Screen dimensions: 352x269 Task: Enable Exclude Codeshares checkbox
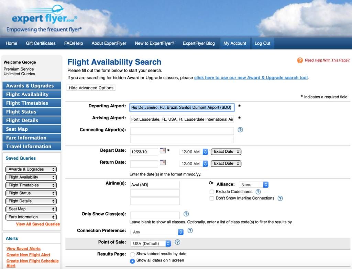[x=212, y=192]
